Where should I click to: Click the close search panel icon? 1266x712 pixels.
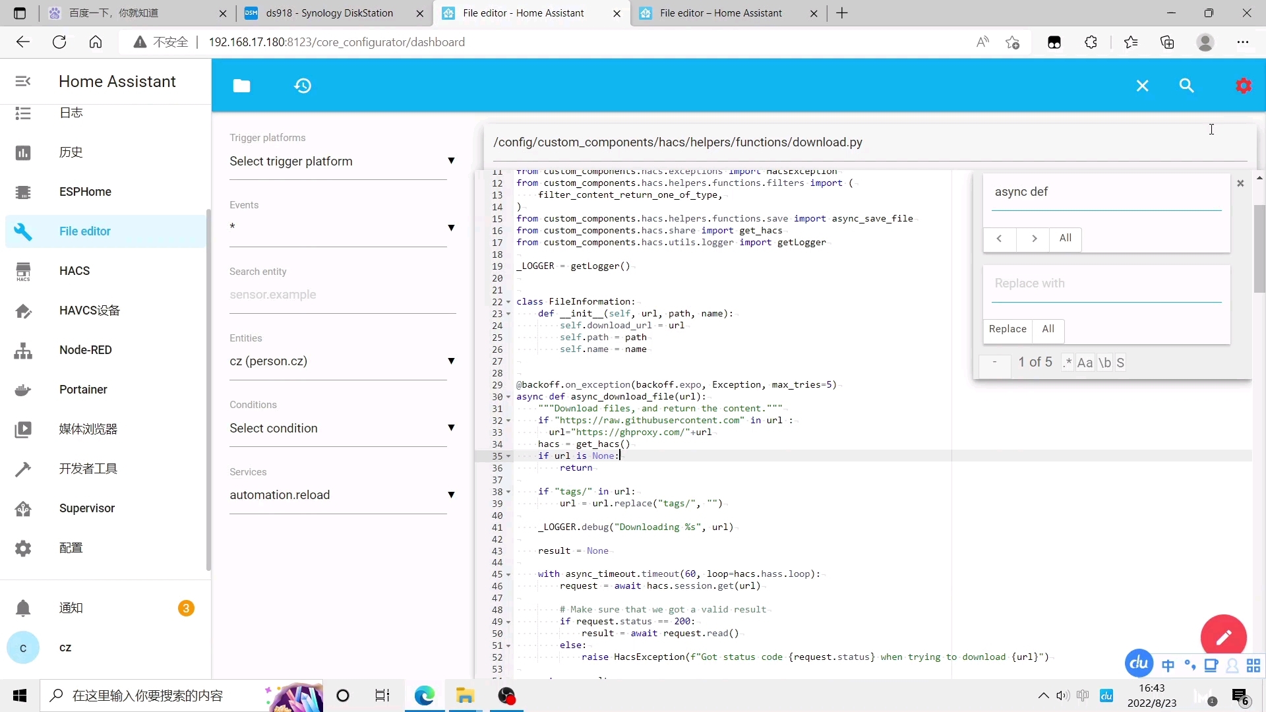[1242, 183]
